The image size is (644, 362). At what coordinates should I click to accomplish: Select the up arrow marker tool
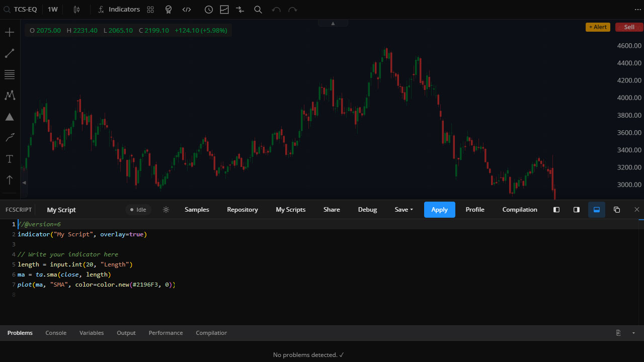coord(10,180)
